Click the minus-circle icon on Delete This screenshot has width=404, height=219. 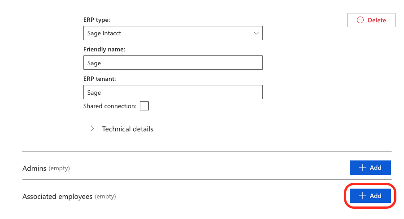[x=360, y=20]
